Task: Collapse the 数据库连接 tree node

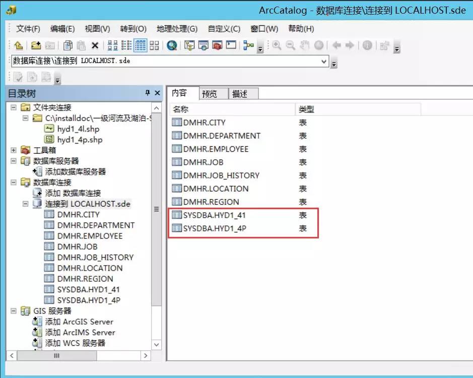Action: coord(14,182)
